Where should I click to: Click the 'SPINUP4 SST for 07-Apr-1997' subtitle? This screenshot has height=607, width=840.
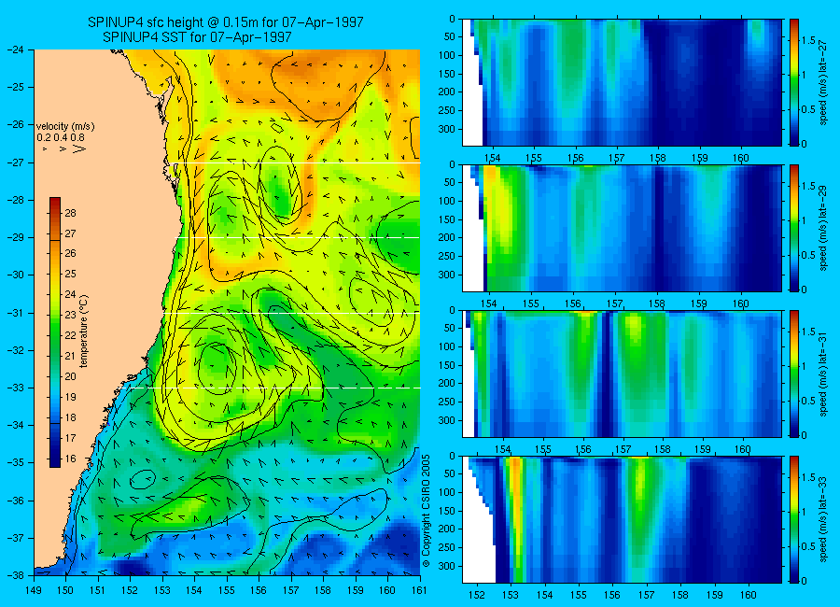[x=197, y=37]
